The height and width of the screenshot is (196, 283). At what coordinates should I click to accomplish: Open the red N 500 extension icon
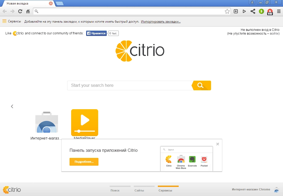click(270, 12)
